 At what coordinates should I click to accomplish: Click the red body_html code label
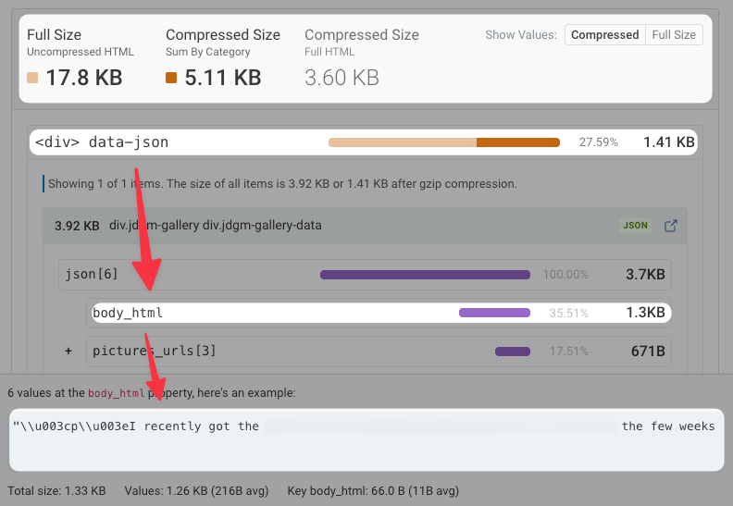pyautogui.click(x=116, y=393)
